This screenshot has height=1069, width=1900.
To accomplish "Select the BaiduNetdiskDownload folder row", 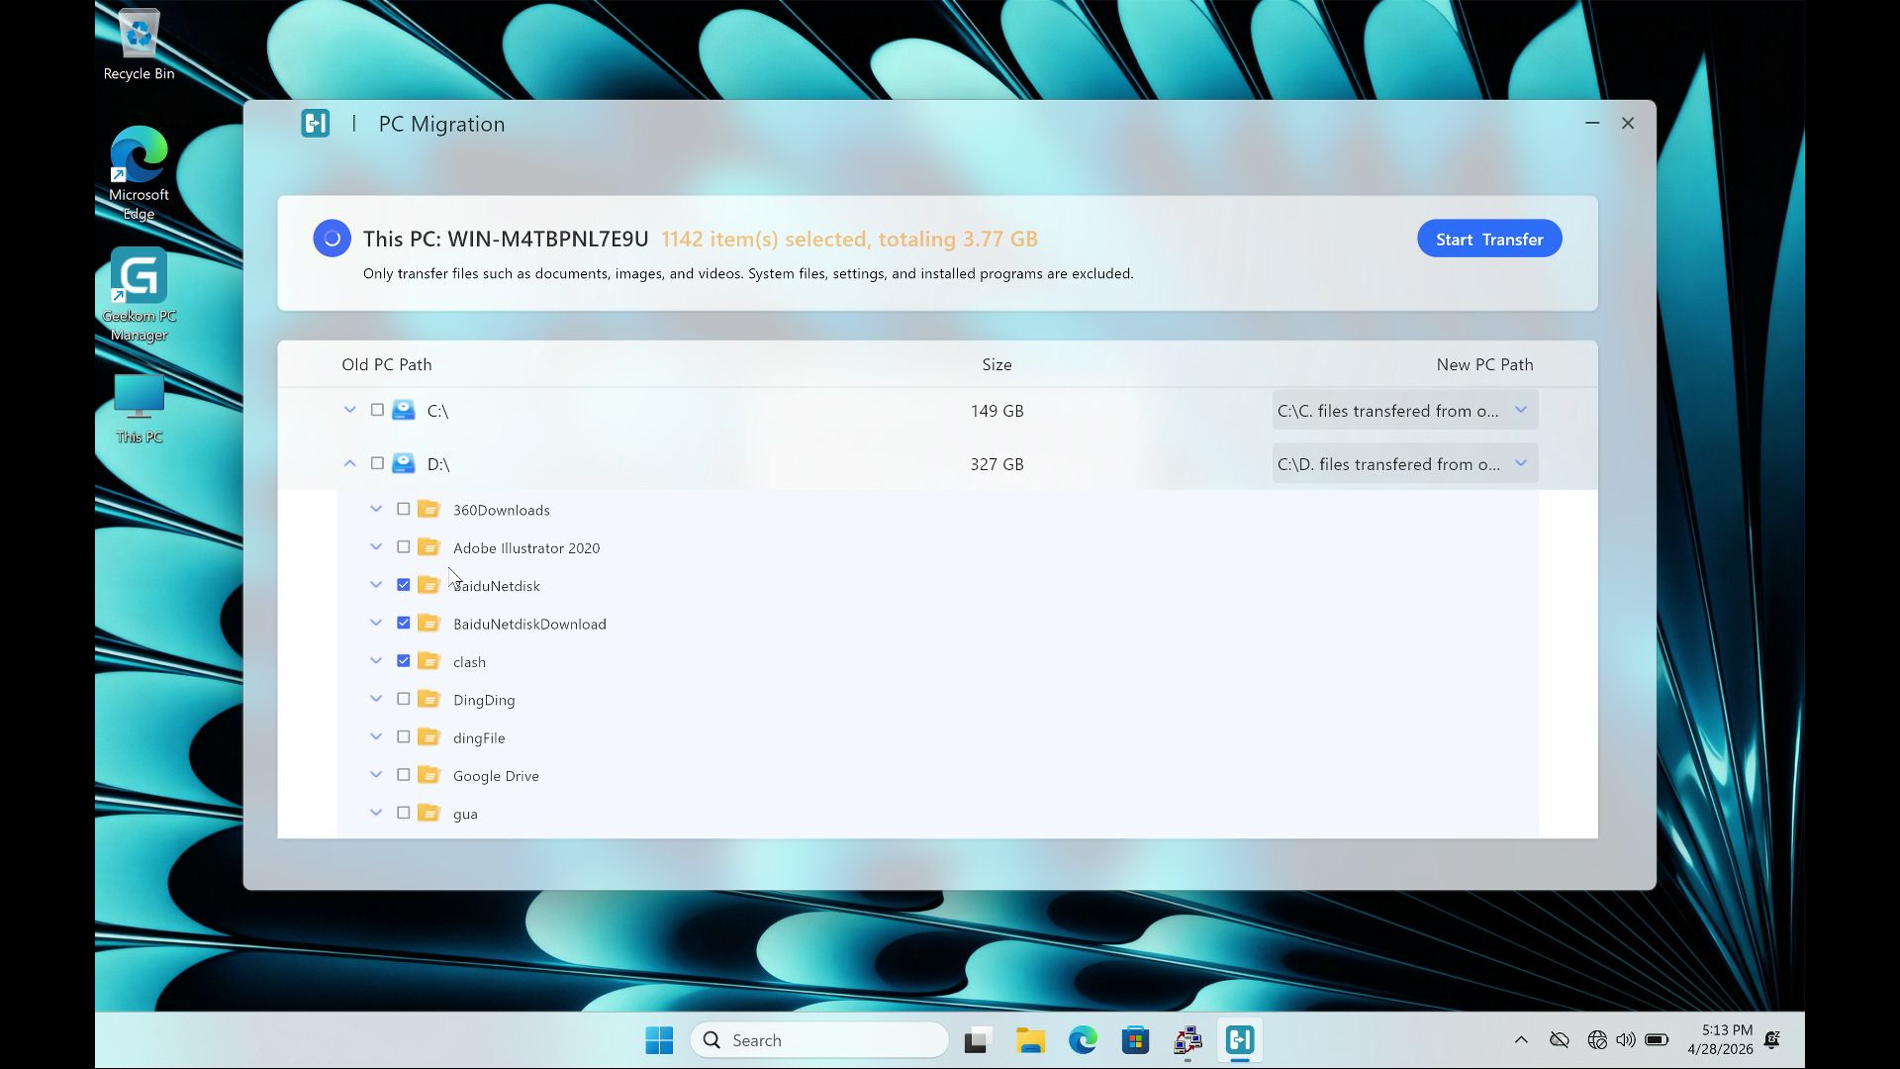I will click(529, 624).
